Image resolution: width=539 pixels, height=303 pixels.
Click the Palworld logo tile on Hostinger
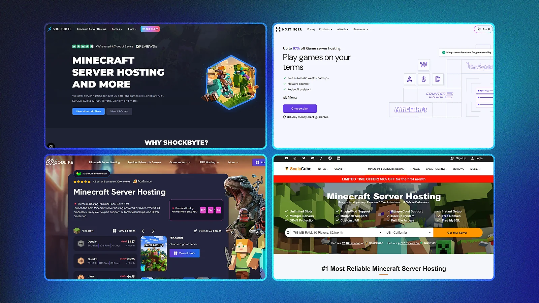point(479,66)
